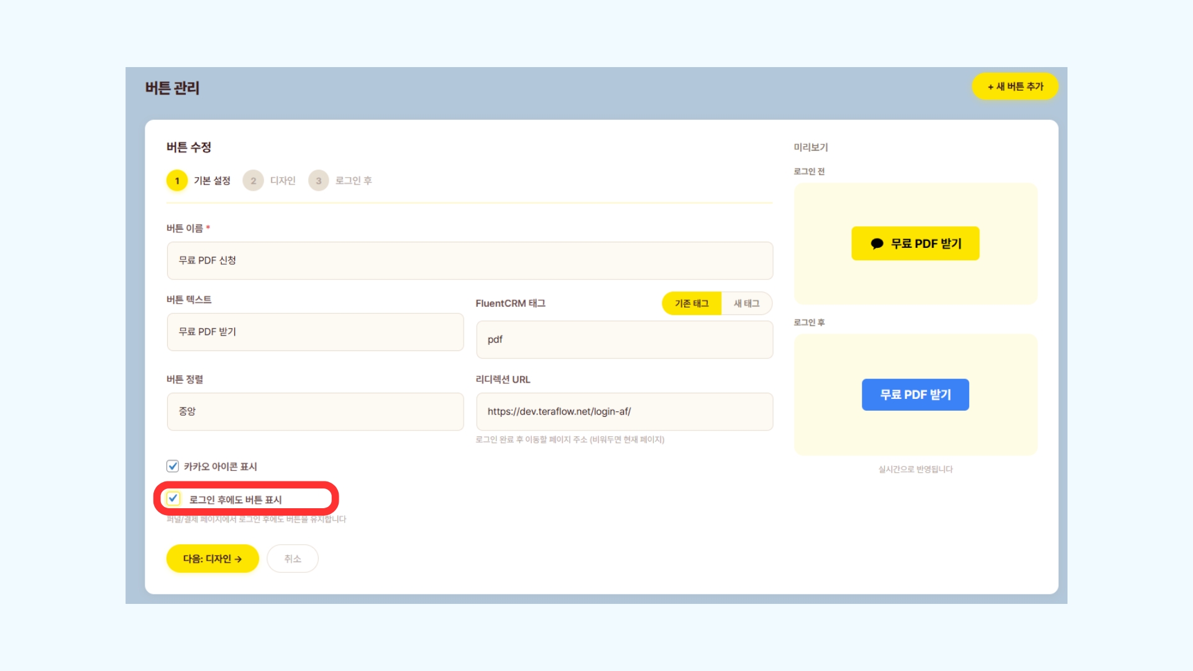The height and width of the screenshot is (671, 1193).
Task: Click the blue 무료 PDF 받기 preview button
Action: point(915,395)
